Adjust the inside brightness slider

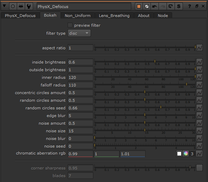point(145,61)
